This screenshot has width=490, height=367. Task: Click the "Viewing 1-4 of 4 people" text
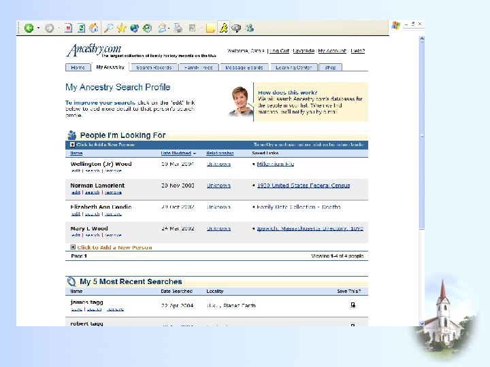pyautogui.click(x=338, y=256)
